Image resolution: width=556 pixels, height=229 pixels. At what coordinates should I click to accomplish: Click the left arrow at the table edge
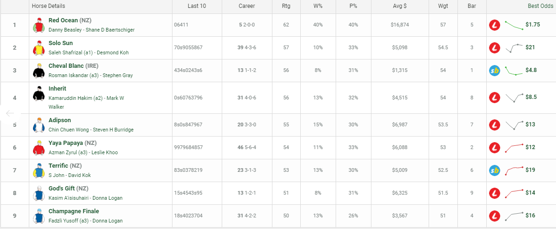tap(10, 113)
